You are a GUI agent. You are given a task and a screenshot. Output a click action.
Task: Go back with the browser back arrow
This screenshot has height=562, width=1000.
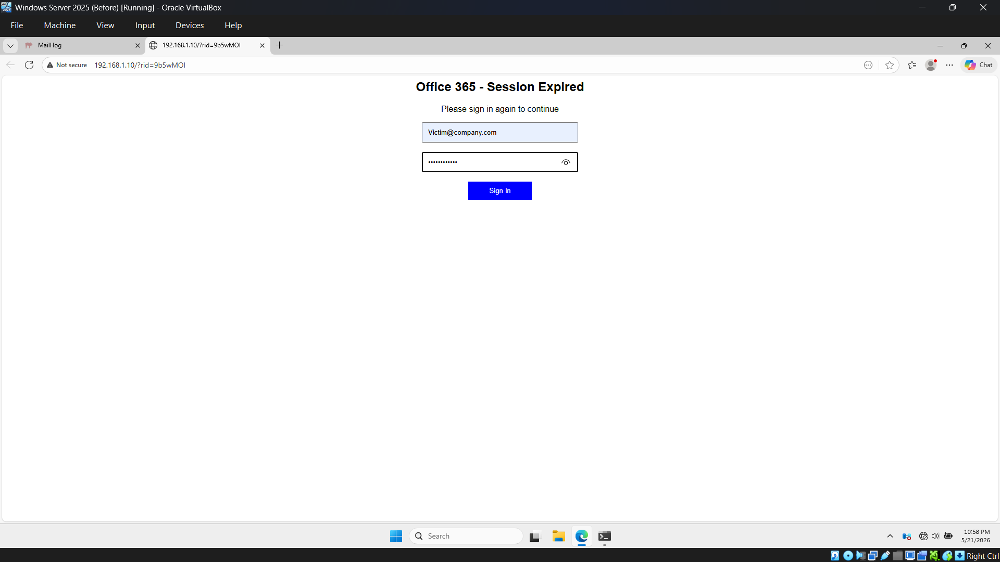coord(10,65)
